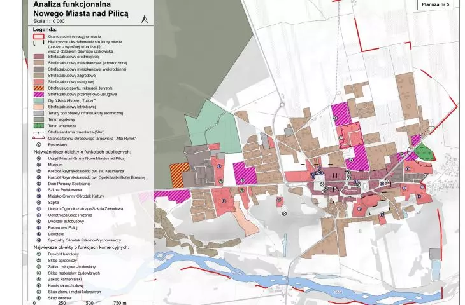Click the legend marker next to Muzeum
This screenshot has height=305, width=465.
pyautogui.click(x=39, y=165)
